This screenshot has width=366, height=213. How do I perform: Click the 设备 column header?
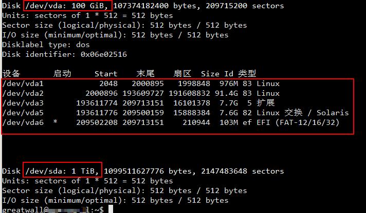(11, 74)
